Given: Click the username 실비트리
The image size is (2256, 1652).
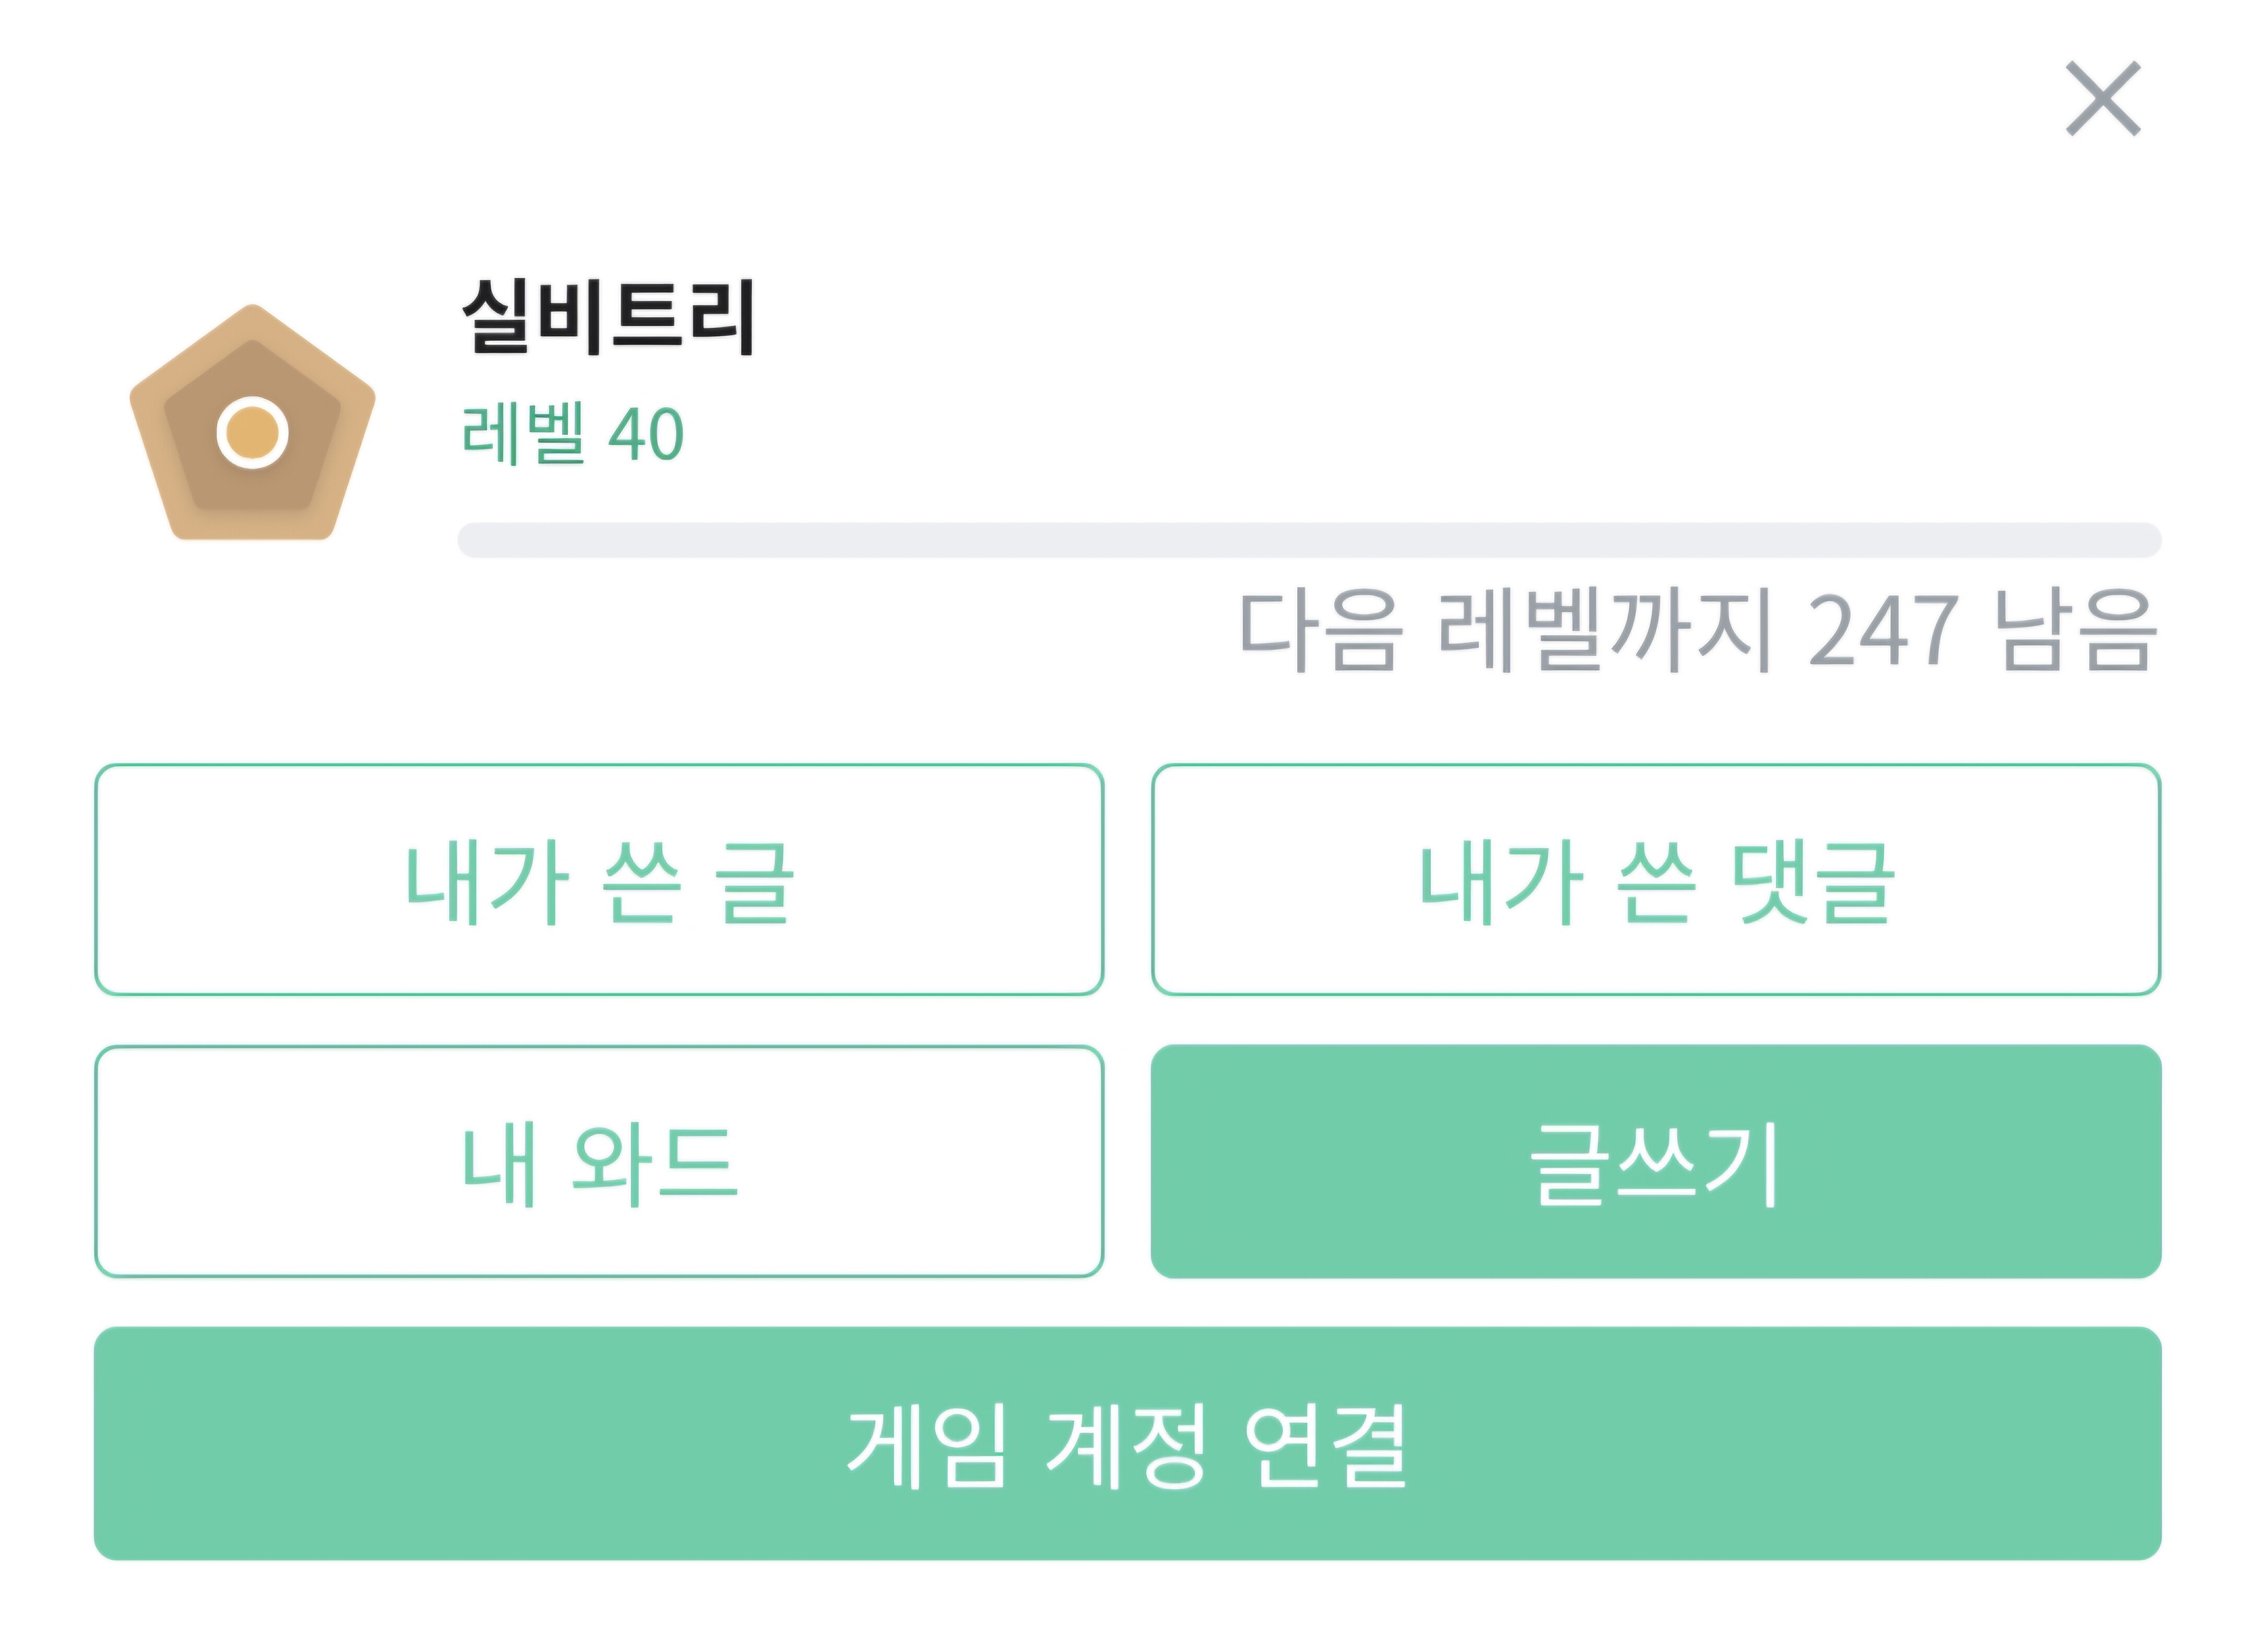Looking at the screenshot, I should pos(608,316).
